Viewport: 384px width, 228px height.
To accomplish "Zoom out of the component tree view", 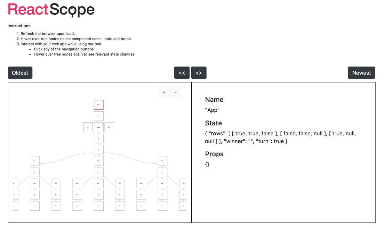I will point(175,92).
